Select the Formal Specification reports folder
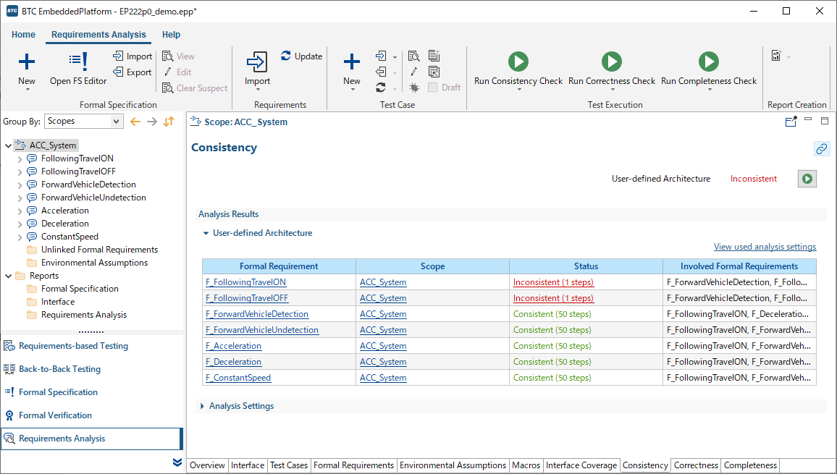 [80, 289]
